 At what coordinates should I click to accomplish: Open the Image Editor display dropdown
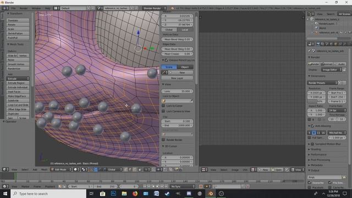pos(332,70)
